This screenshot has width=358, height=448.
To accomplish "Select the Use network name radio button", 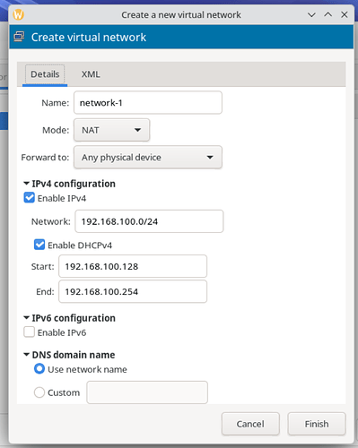I will click(x=39, y=369).
